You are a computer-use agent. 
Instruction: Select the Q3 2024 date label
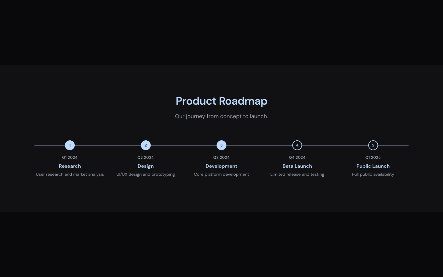221,158
